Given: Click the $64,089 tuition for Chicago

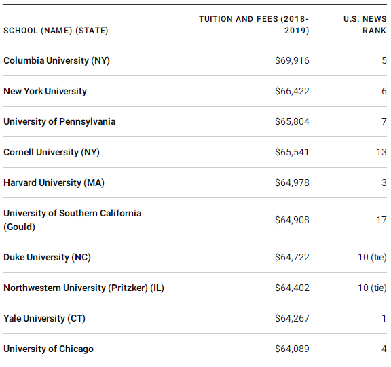Looking at the screenshot, I should tap(293, 349).
